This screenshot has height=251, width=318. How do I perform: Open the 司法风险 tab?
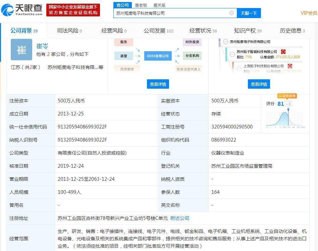tap(69, 31)
